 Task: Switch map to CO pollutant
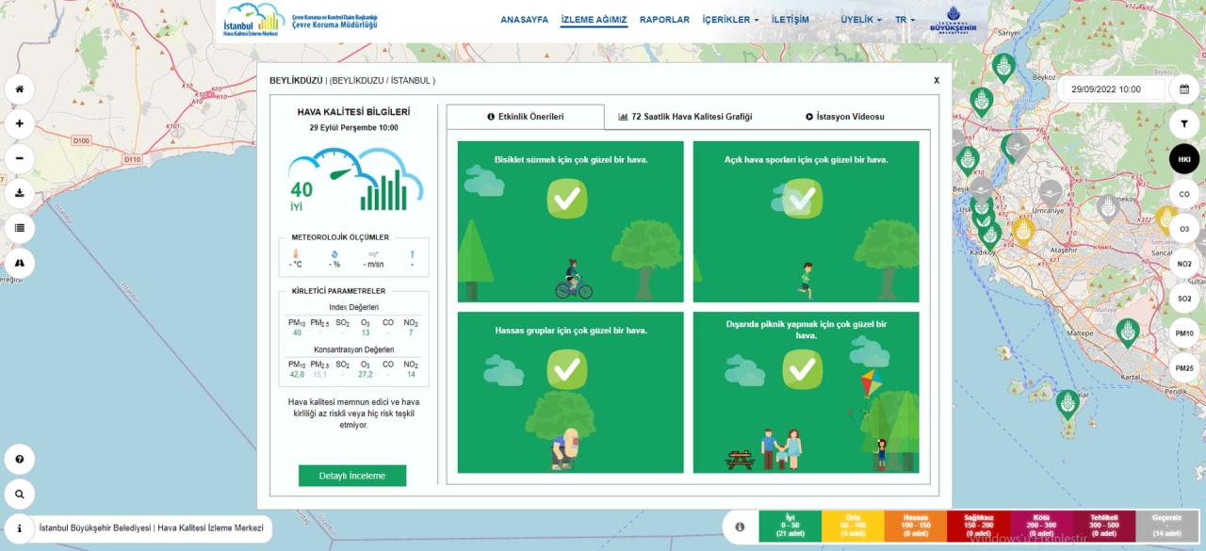pyautogui.click(x=1184, y=194)
